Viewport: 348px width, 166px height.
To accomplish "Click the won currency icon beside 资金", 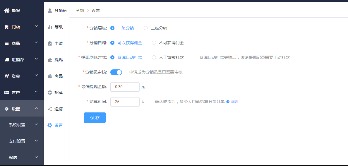I will [x=7, y=76].
